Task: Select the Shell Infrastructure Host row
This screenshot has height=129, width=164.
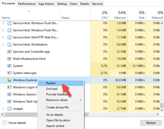Action: pos(80,59)
